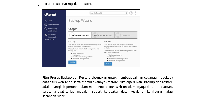Click the heading Fitur Proses Backup dan Restore

[x=68, y=4]
